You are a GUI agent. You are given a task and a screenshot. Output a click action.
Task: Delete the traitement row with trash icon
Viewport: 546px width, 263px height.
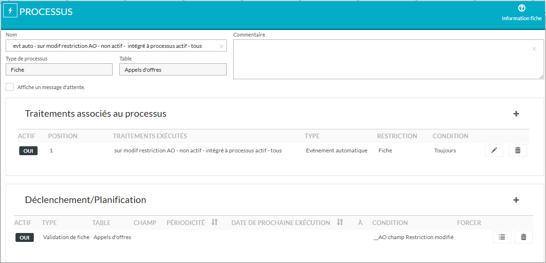518,150
